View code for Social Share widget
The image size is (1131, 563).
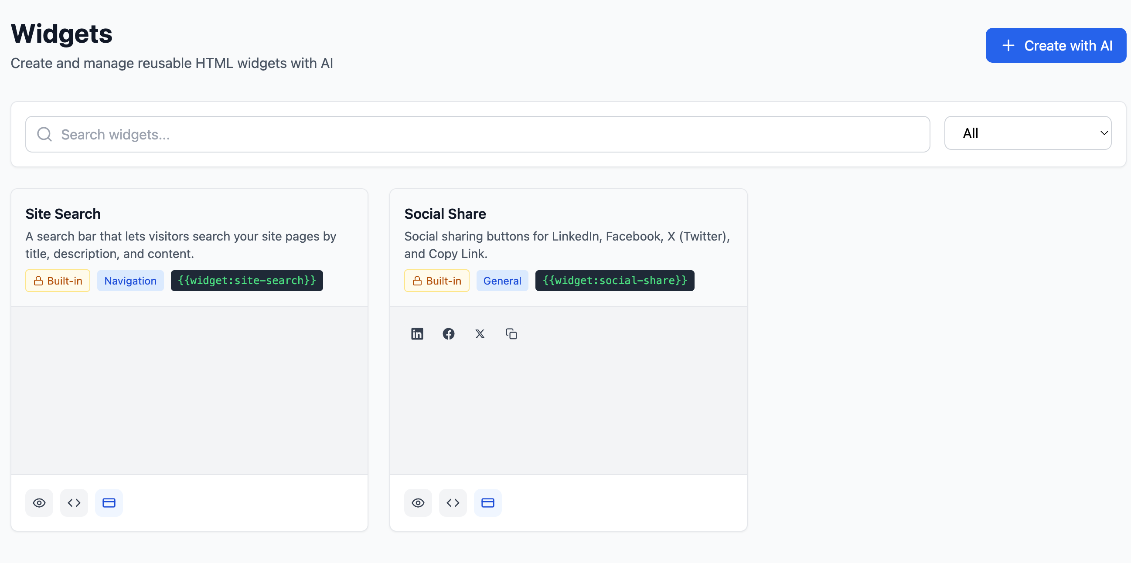[453, 502]
